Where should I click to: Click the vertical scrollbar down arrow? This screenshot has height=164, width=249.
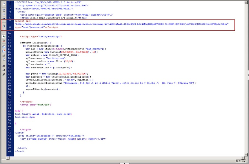coord(246,155)
